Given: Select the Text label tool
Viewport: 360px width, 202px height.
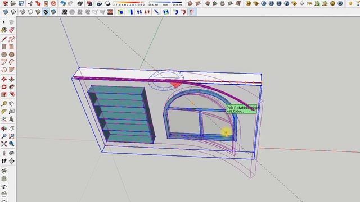Looking at the screenshot, I should point(11,112).
